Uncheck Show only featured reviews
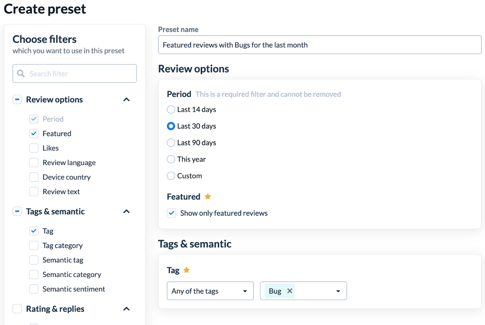 click(172, 213)
